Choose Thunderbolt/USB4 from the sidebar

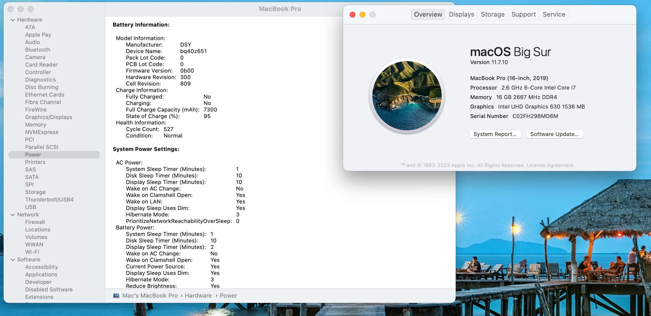49,199
